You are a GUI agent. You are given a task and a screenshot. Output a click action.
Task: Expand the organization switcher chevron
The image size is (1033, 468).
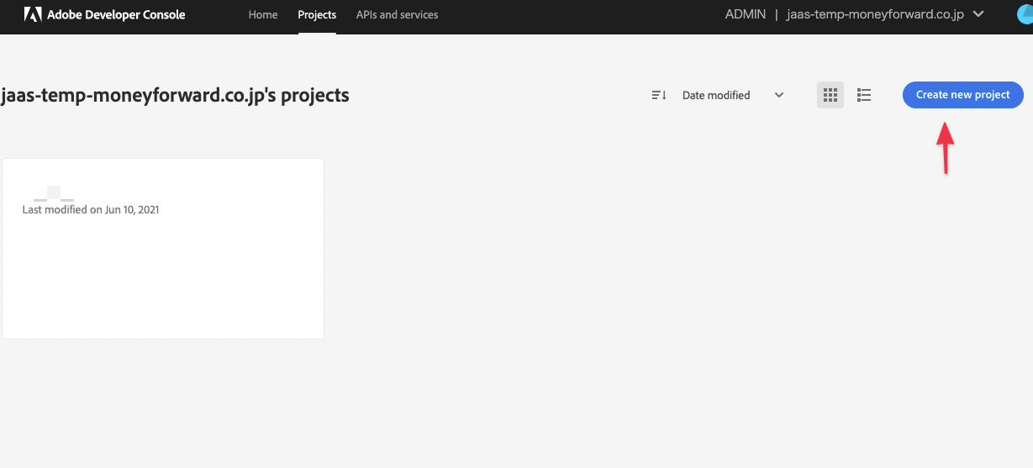tap(978, 14)
